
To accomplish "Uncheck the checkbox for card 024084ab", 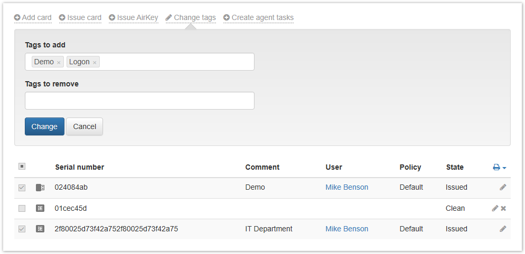I will (x=22, y=187).
